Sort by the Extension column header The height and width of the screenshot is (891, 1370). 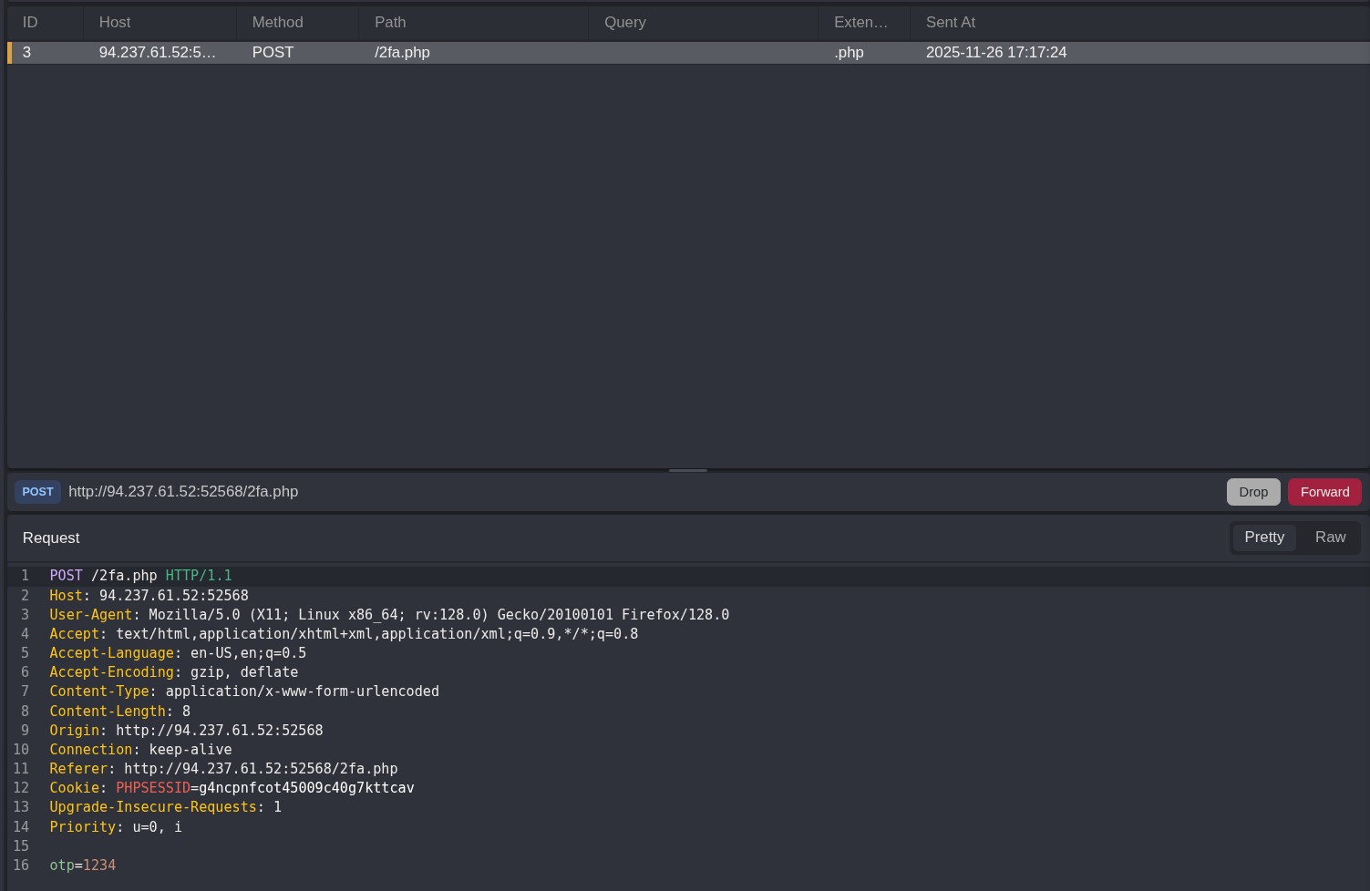click(x=860, y=23)
